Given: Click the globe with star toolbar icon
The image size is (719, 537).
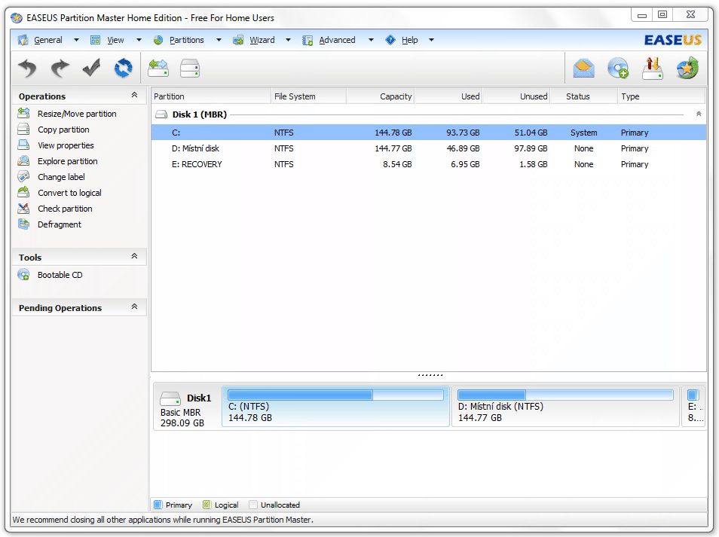Looking at the screenshot, I should (687, 69).
